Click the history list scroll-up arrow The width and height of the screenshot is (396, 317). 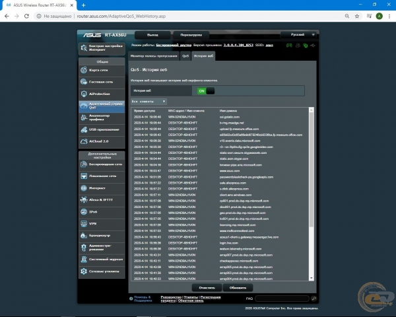(x=312, y=110)
